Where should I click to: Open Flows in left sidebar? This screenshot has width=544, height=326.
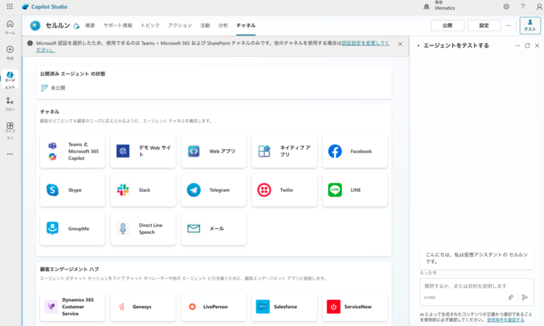pos(10,105)
